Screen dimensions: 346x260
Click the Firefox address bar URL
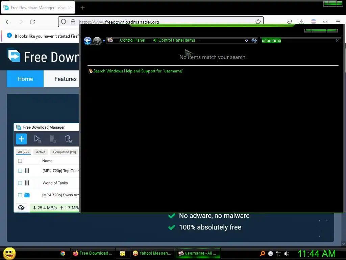[x=119, y=22]
